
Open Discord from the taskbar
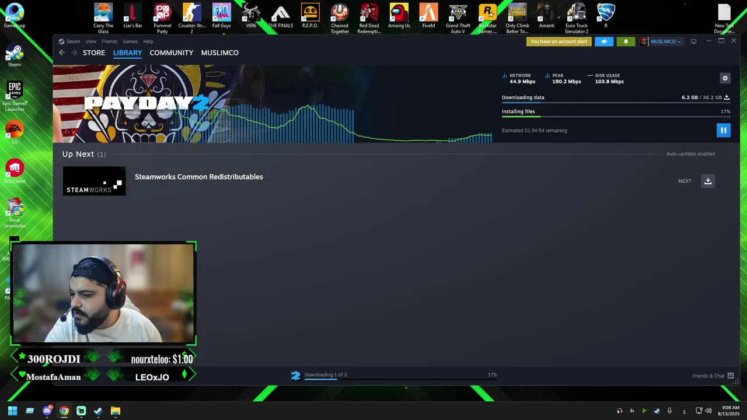pos(47,411)
